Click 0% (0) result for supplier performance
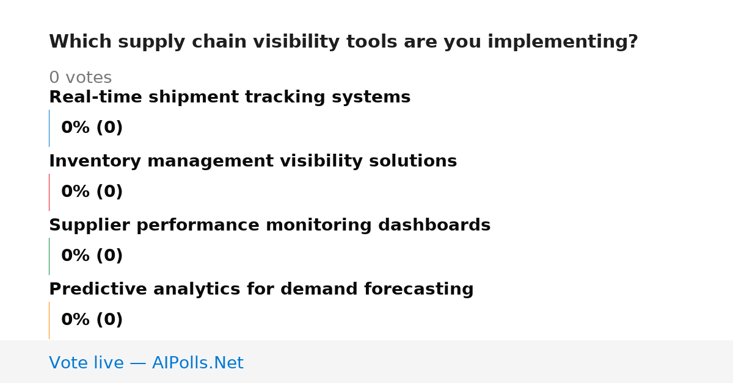This screenshot has height=383, width=733. click(92, 256)
